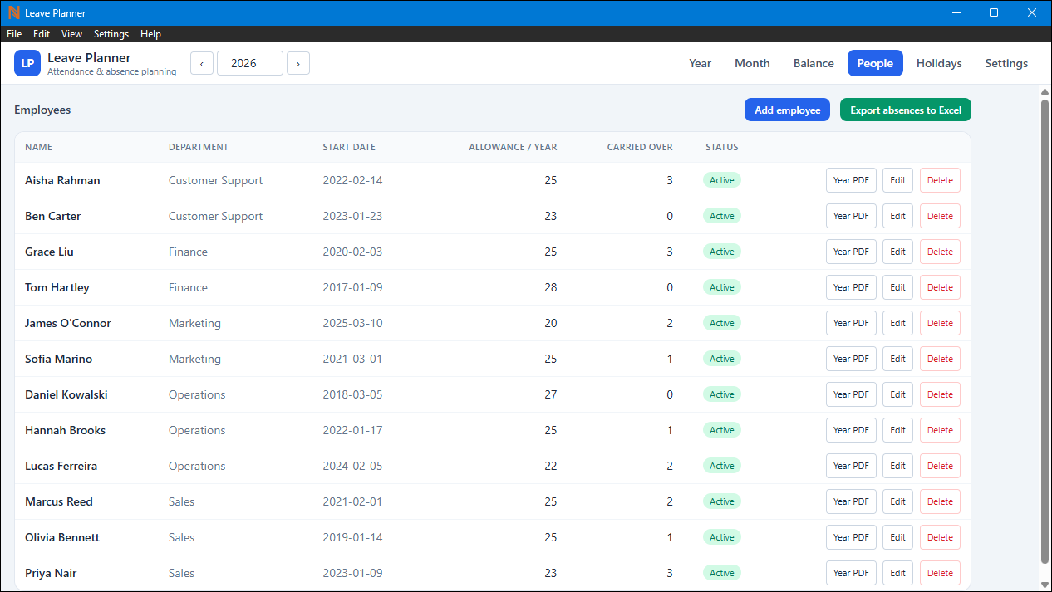Click the NAME column header
Screen dimensions: 1052x592
click(x=38, y=147)
